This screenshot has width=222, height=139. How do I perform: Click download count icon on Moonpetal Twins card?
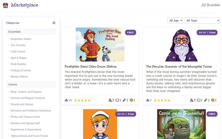[x=148, y=100]
